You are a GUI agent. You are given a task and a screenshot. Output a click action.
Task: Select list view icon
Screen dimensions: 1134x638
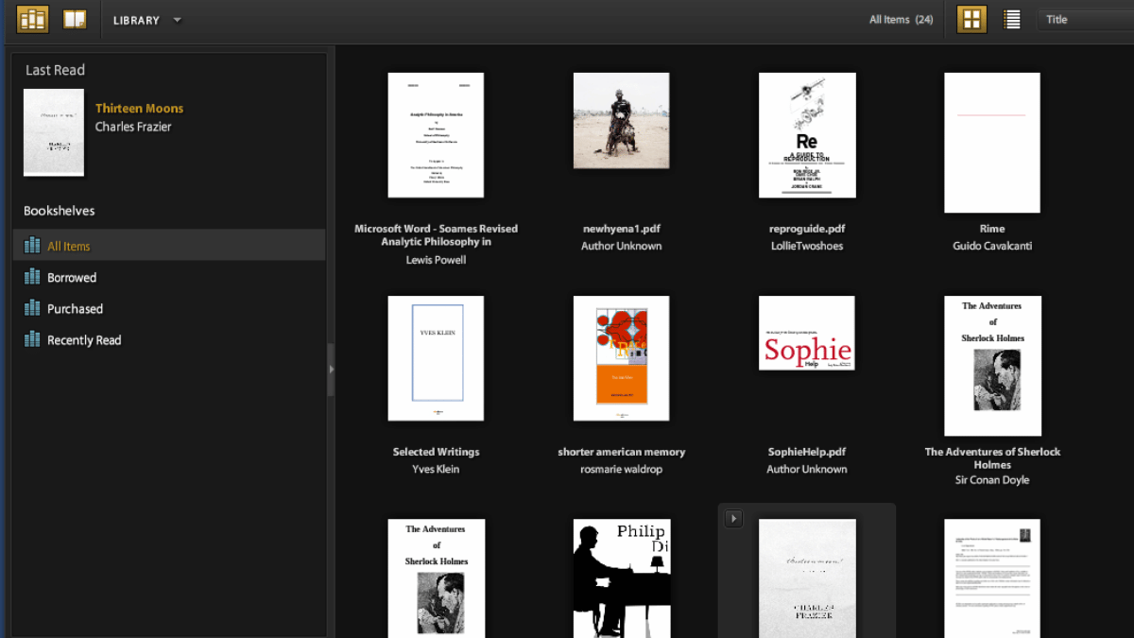[1012, 19]
